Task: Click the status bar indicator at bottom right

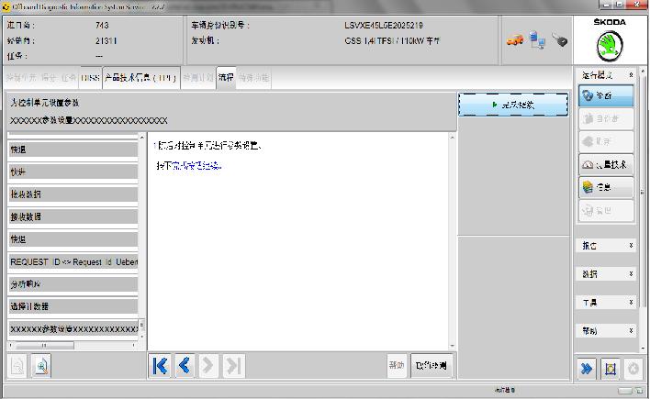Action: (624, 391)
